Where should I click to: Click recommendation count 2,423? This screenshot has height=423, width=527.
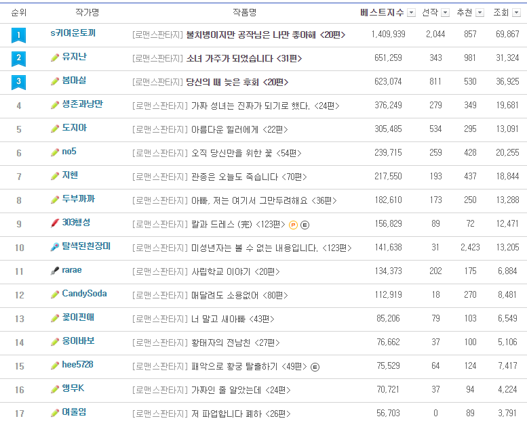pyautogui.click(x=470, y=248)
